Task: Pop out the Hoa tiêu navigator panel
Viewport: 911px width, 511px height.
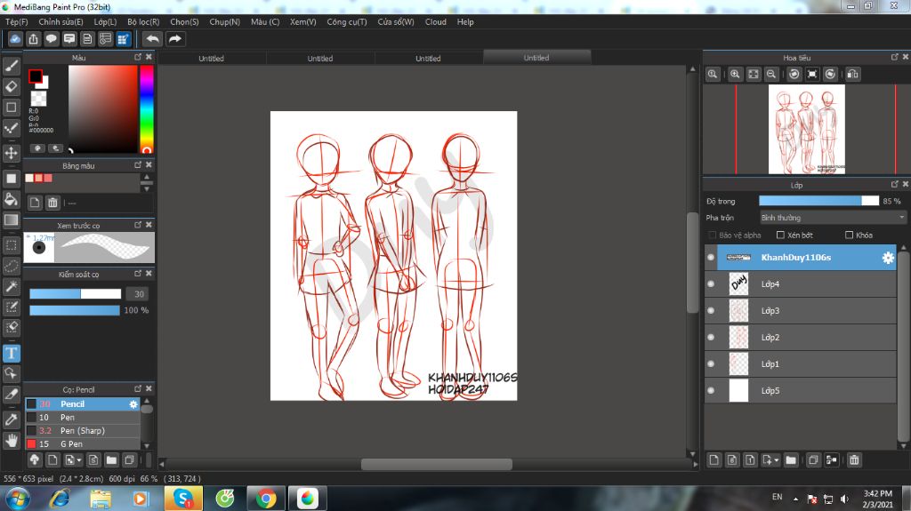Action: tap(894, 57)
